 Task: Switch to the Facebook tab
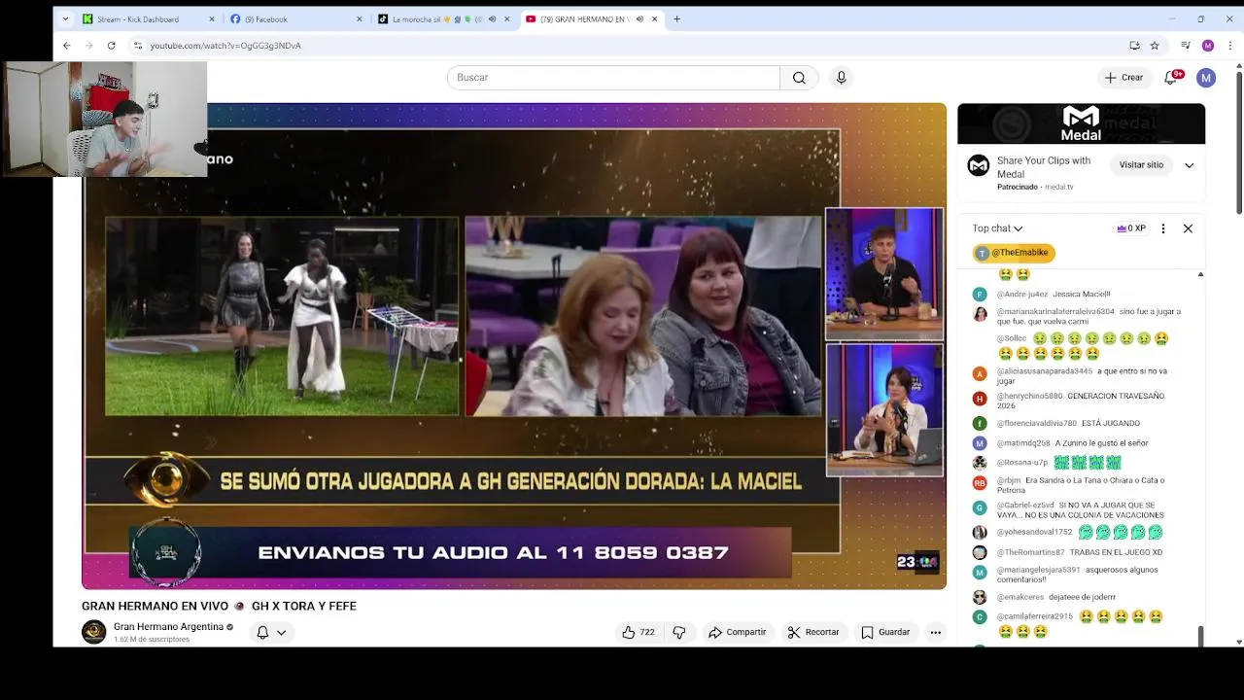pyautogui.click(x=296, y=19)
